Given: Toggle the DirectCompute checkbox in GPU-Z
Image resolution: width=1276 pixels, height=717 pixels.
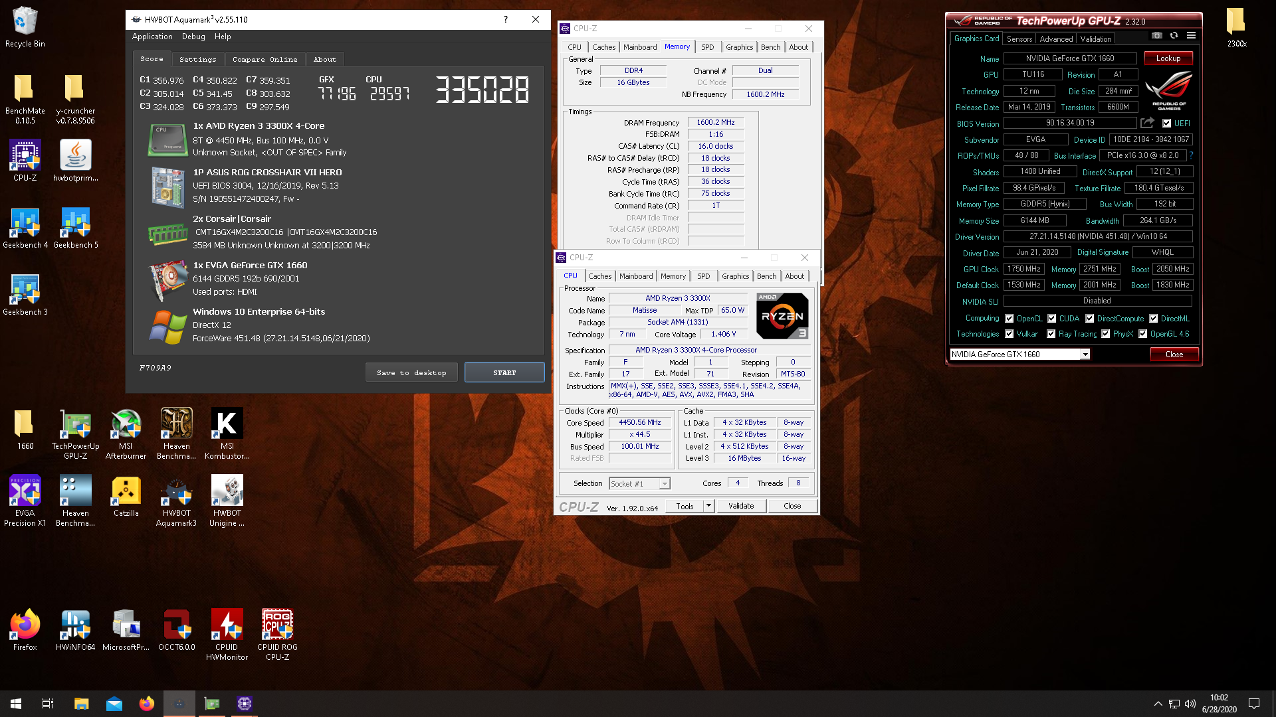Looking at the screenshot, I should pos(1089,319).
